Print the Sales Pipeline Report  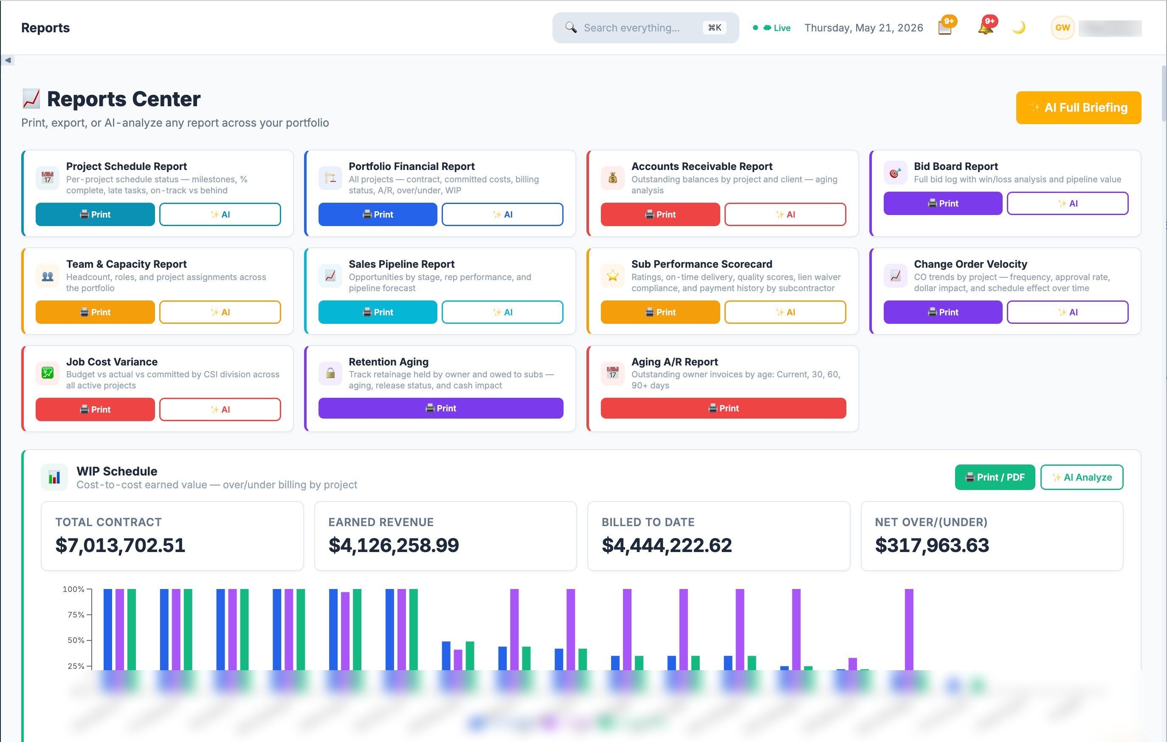click(x=378, y=312)
